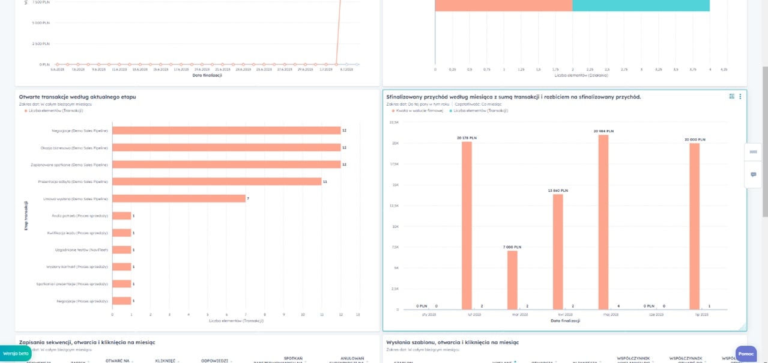Click the 20 984 PLN value label

pos(603,131)
